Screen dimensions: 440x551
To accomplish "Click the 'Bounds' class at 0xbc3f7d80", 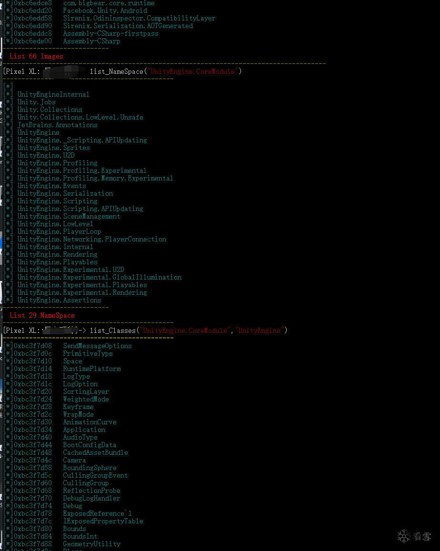I will point(74,529).
